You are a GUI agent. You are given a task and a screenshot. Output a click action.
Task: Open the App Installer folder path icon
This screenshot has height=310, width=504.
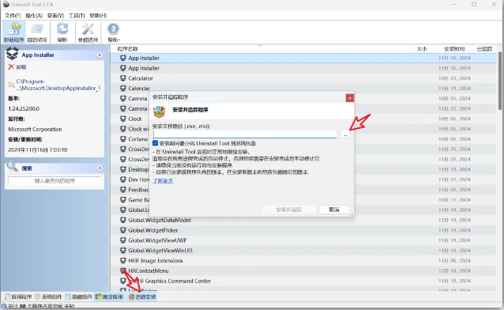[x=11, y=85]
